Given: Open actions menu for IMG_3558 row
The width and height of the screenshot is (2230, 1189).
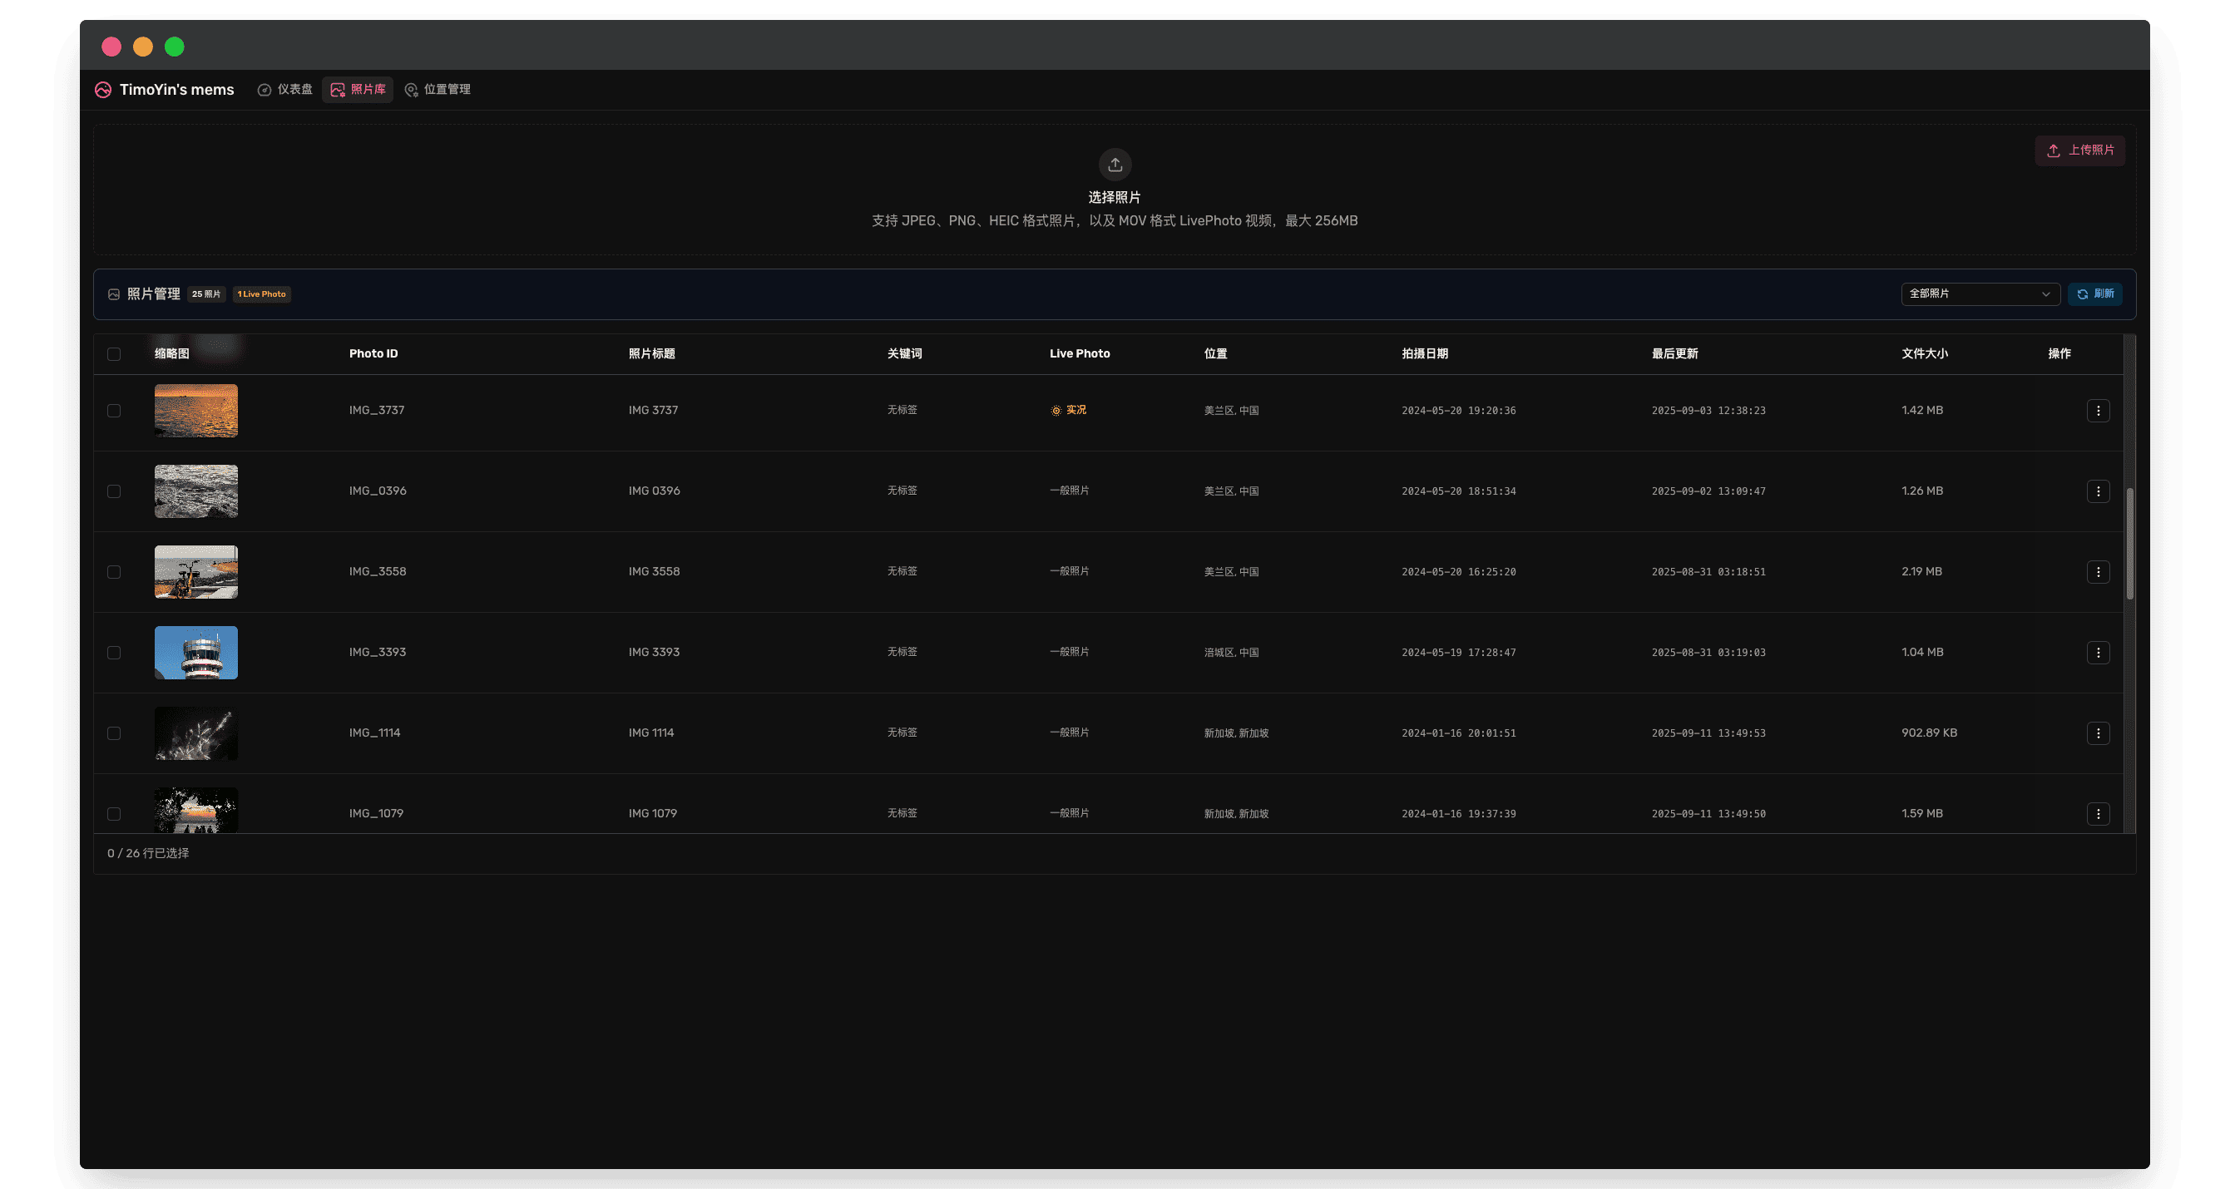Looking at the screenshot, I should coord(2098,572).
